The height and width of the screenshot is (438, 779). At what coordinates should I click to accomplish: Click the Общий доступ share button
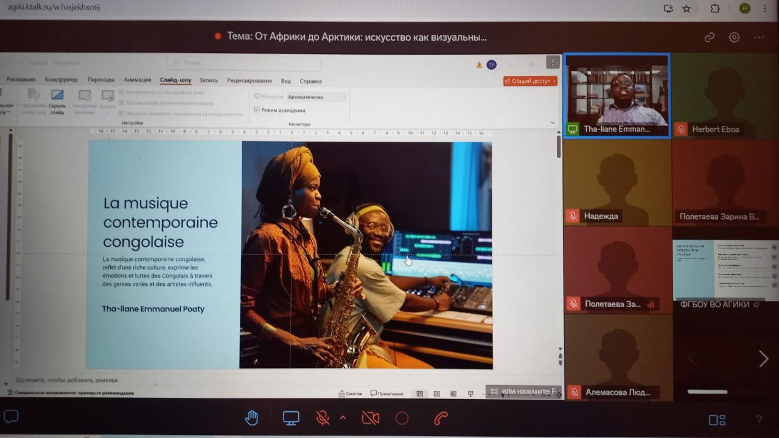pyautogui.click(x=530, y=81)
